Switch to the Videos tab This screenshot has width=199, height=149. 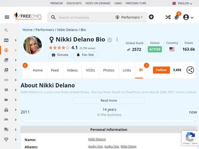pos(72,70)
